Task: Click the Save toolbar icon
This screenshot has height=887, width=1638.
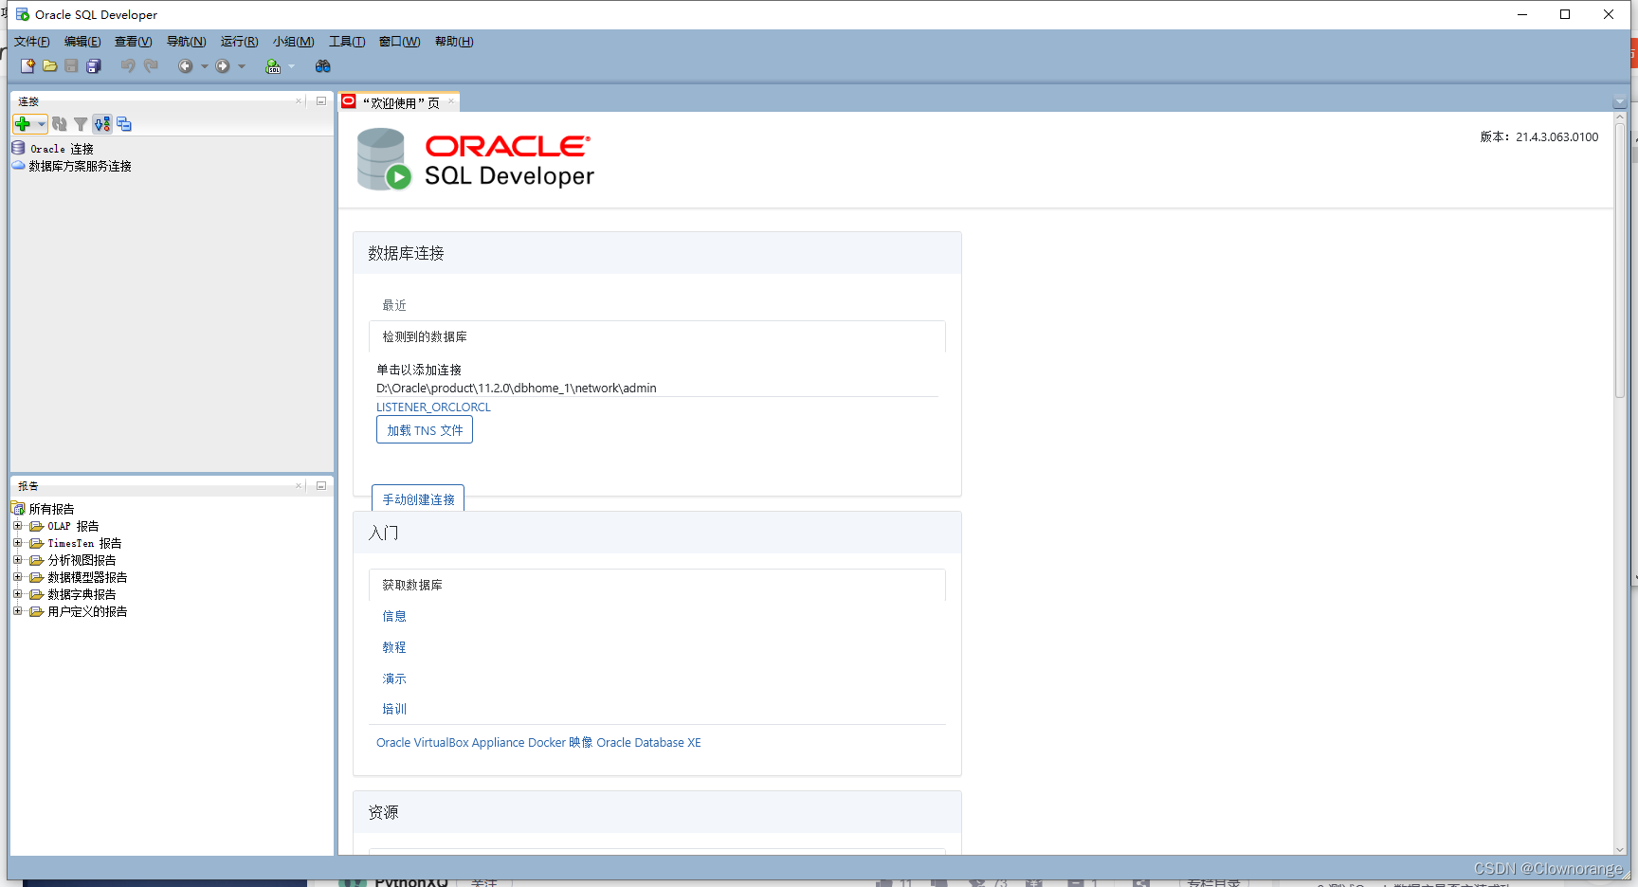Action: 71,66
